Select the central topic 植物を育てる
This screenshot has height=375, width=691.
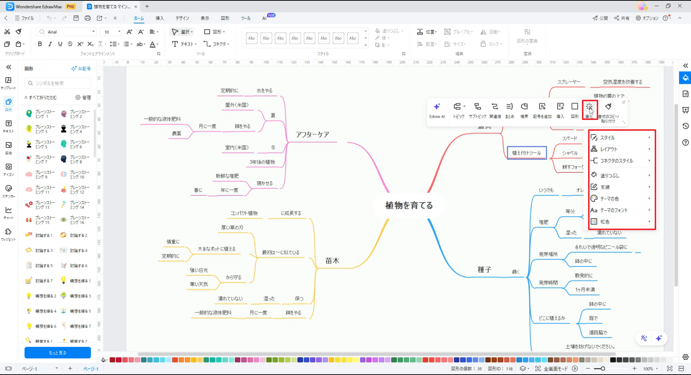(x=409, y=205)
